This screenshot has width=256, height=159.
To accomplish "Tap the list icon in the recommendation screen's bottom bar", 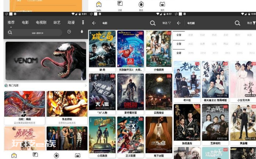I will tap(35, 155).
